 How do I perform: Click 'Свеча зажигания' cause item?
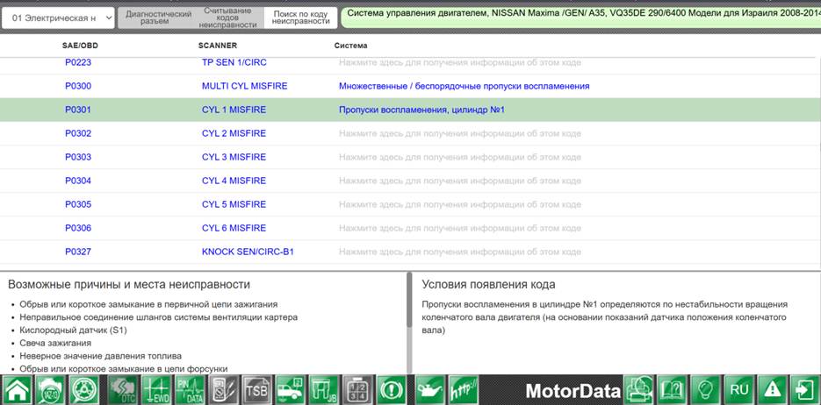coord(55,343)
